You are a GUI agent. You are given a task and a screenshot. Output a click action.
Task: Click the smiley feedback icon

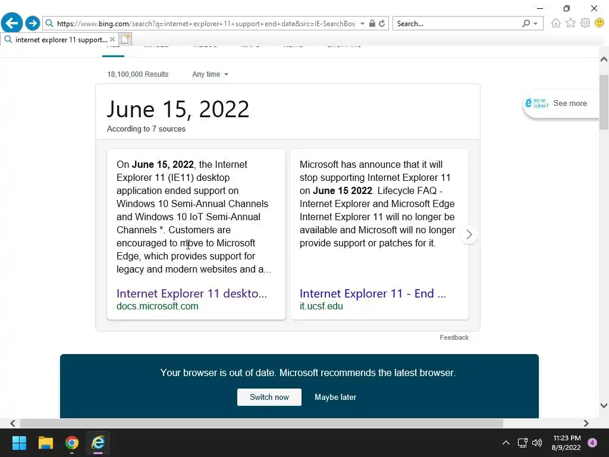click(x=599, y=23)
